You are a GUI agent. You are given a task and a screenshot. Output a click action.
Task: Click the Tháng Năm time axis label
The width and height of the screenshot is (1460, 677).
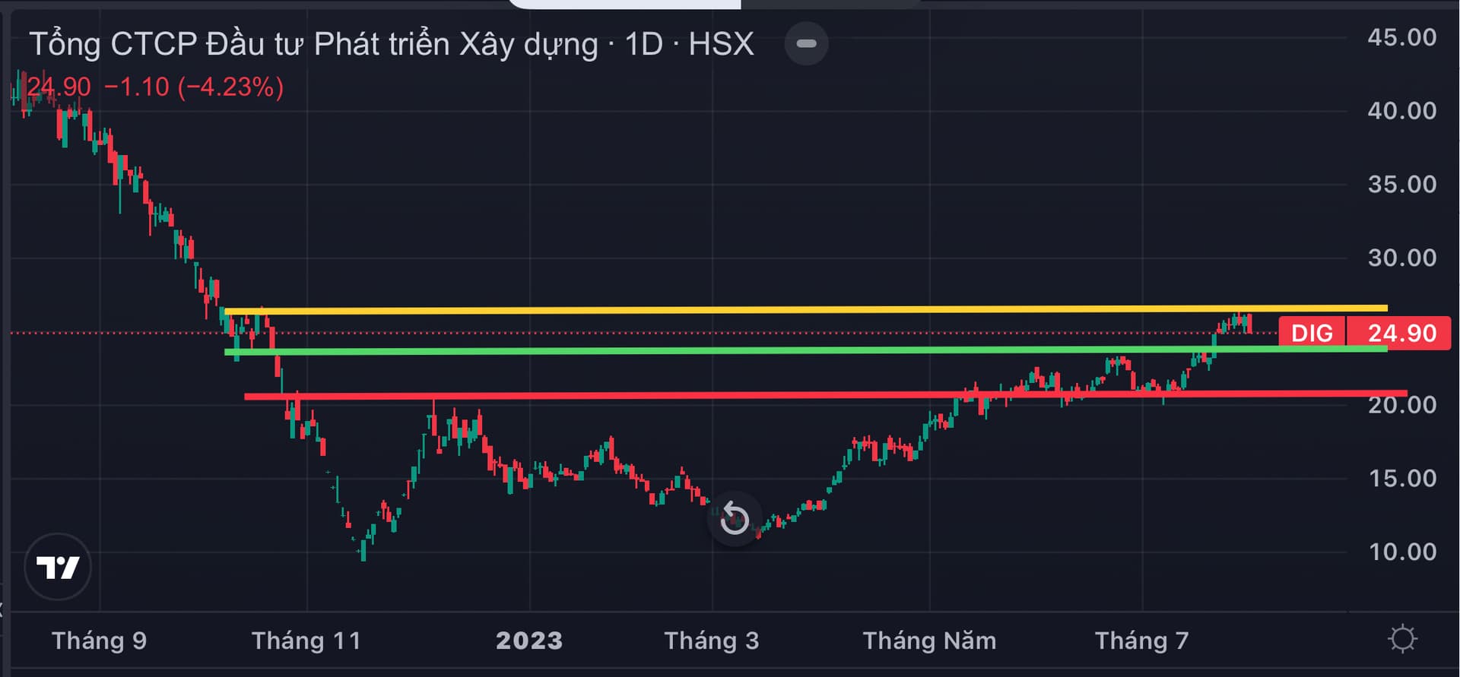[929, 641]
